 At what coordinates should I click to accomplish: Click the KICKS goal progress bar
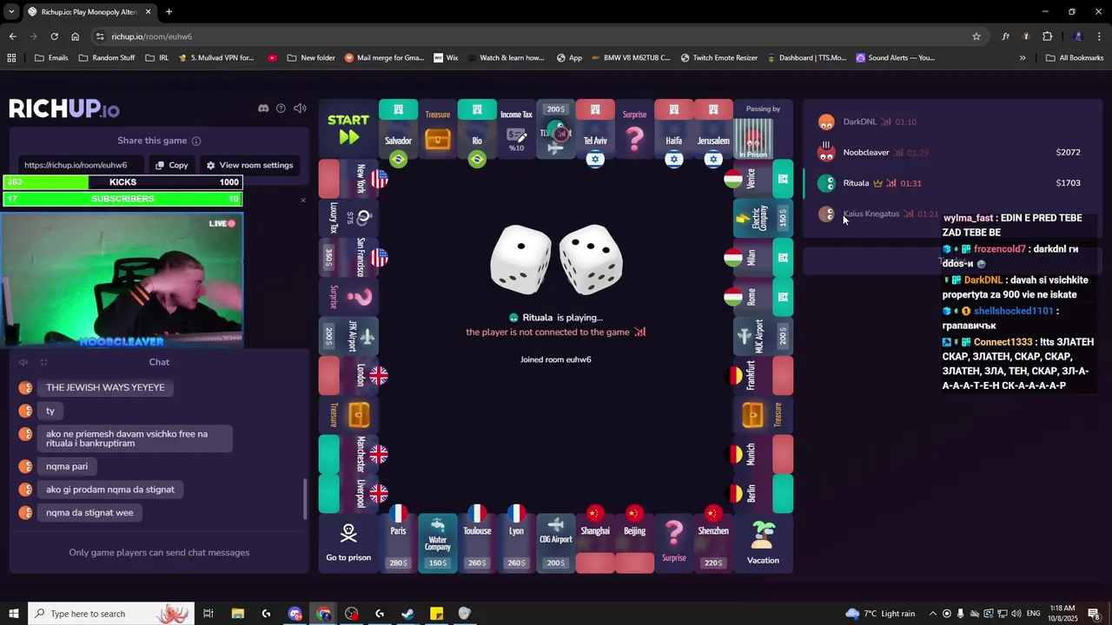tap(122, 182)
